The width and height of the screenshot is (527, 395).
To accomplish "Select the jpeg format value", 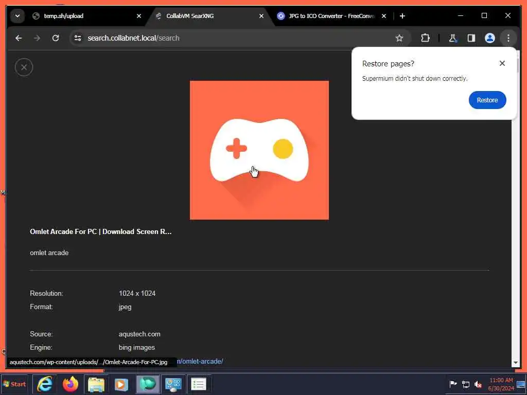I will [125, 307].
